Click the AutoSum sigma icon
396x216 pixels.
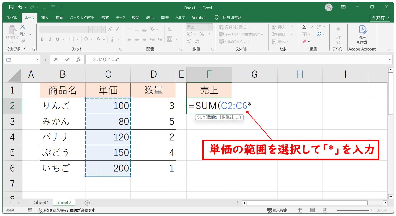[304, 27]
